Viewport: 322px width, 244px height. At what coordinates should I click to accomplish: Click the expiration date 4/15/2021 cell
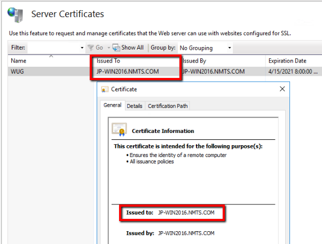coord(293,72)
